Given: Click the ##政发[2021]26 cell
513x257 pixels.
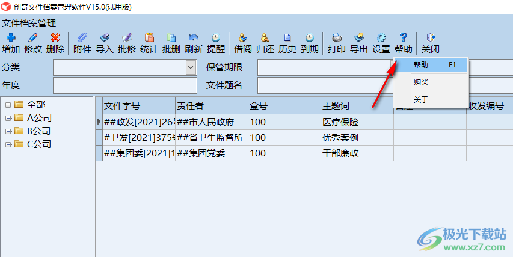Looking at the screenshot, I should (139, 122).
